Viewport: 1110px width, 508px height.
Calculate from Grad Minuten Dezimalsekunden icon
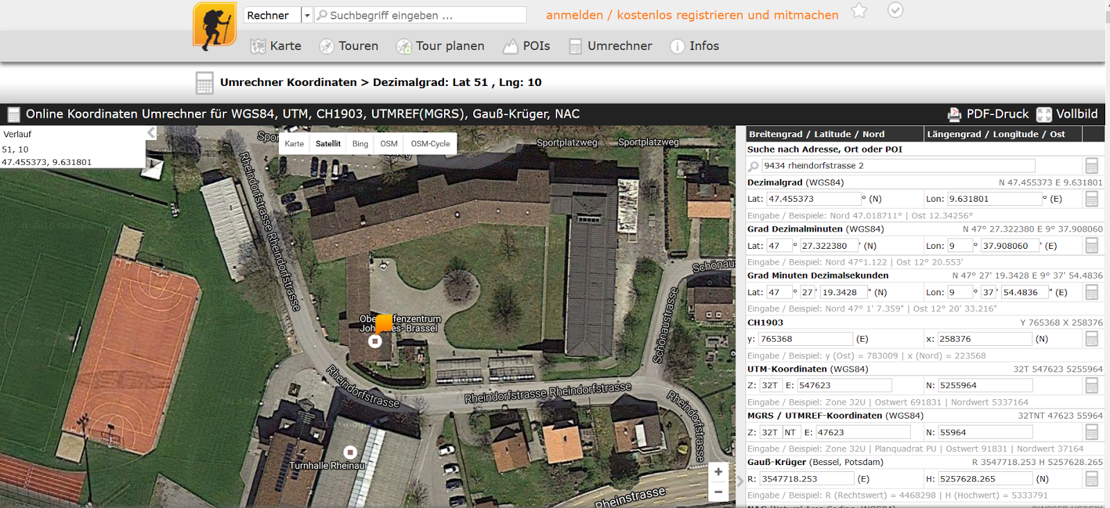coord(1091,292)
